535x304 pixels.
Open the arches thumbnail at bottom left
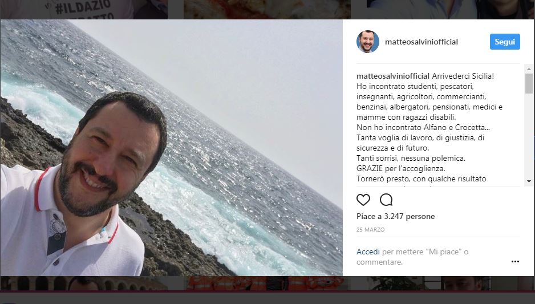84,283
